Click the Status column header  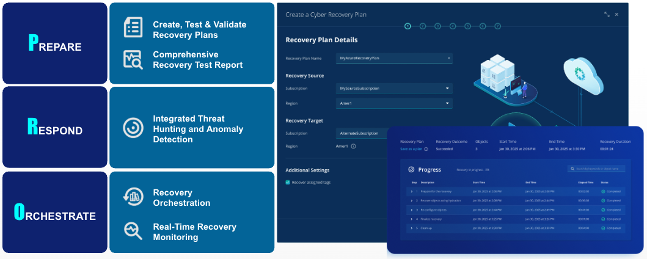tap(604, 182)
